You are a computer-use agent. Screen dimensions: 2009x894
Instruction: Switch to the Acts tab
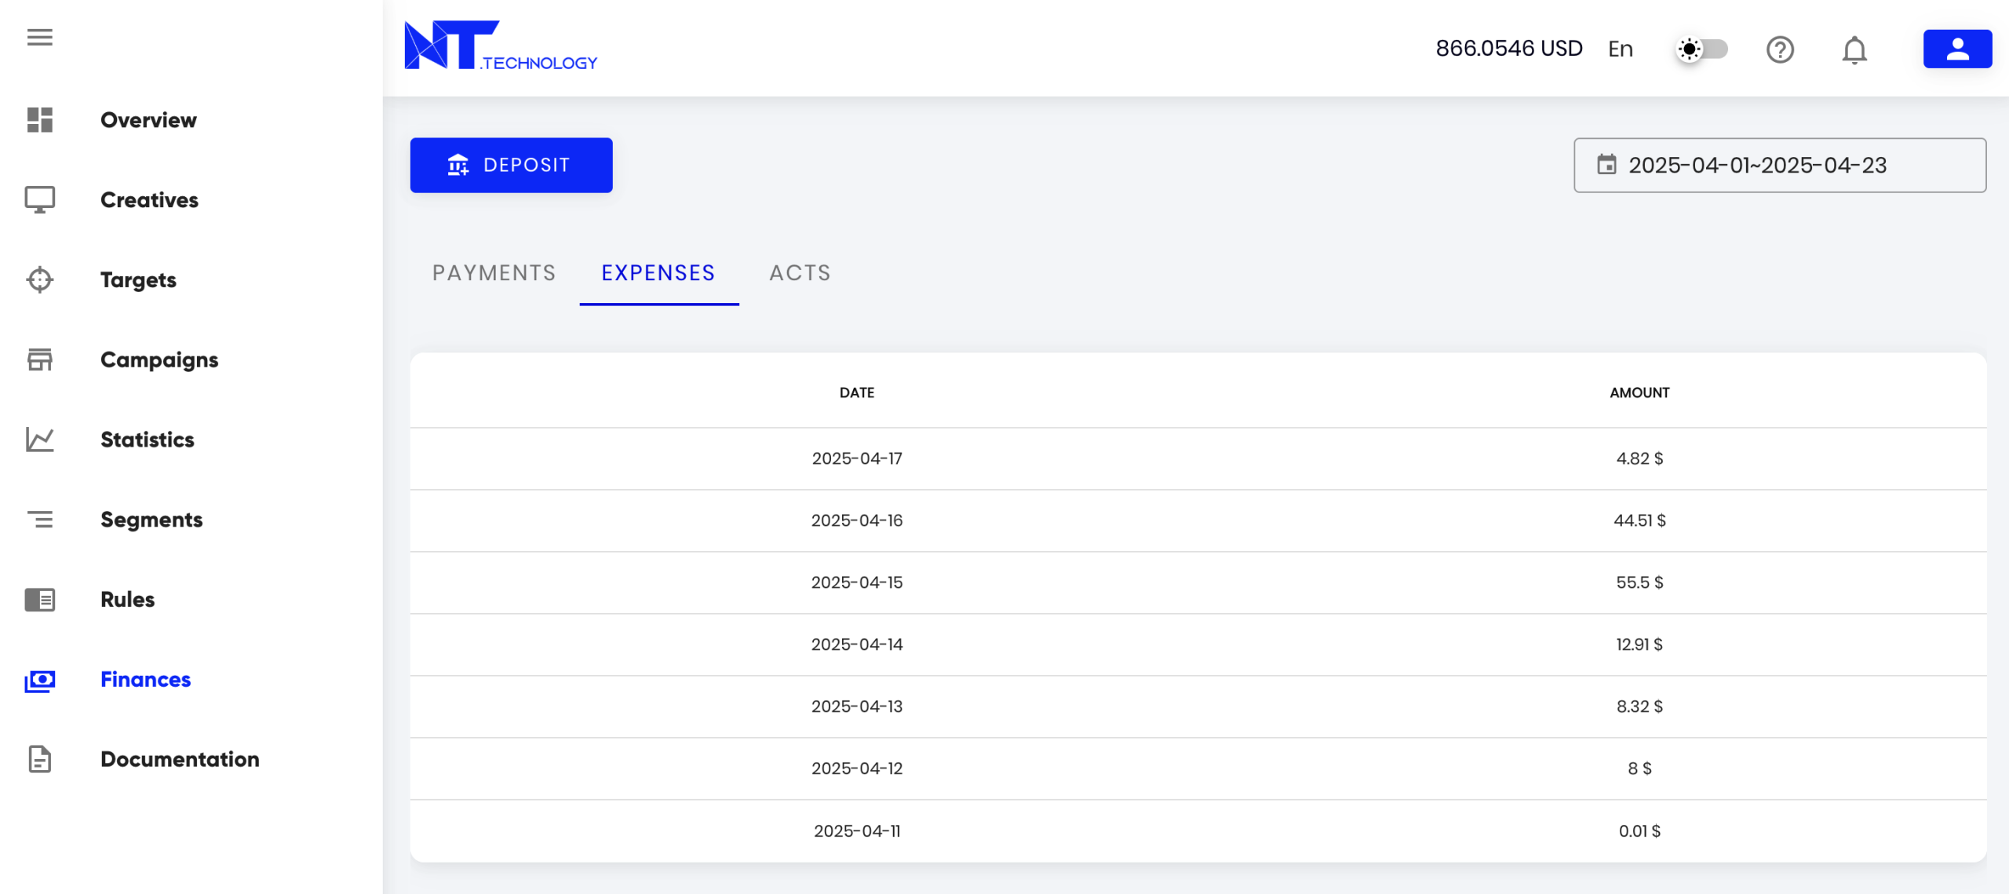pos(800,273)
